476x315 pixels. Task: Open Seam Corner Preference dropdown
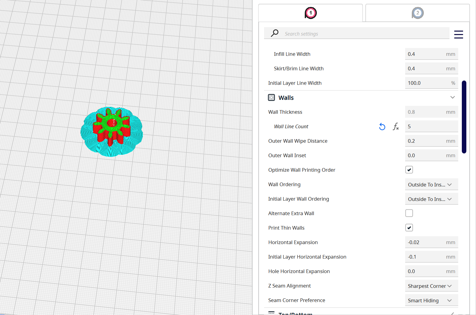click(431, 300)
